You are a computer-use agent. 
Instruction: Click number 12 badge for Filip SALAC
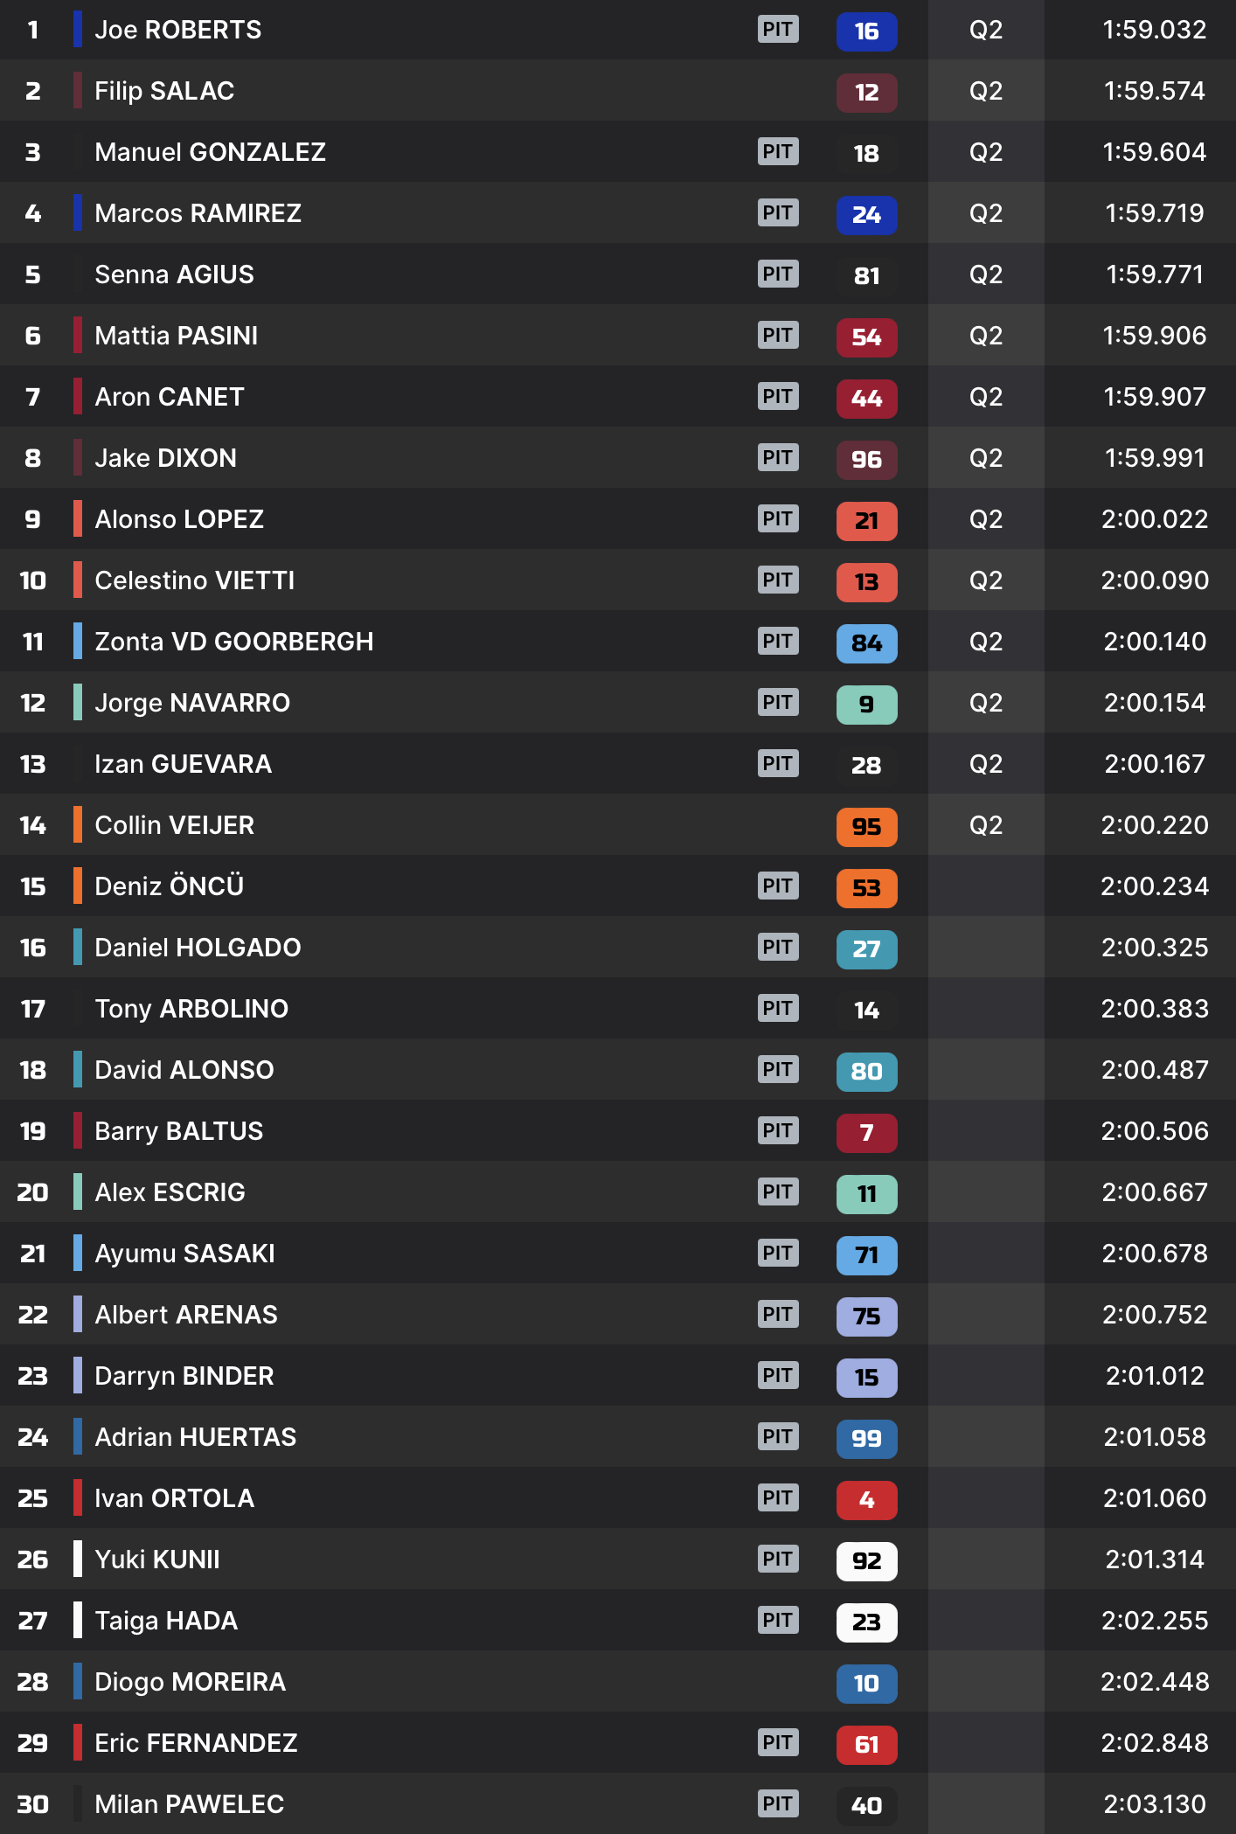(x=866, y=93)
